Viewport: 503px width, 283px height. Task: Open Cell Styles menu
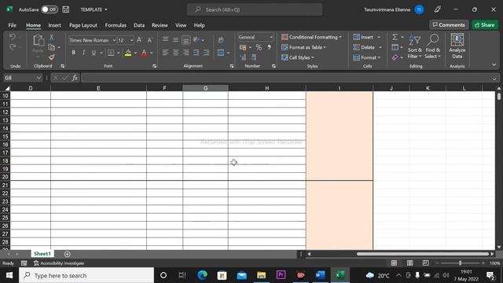pos(298,57)
